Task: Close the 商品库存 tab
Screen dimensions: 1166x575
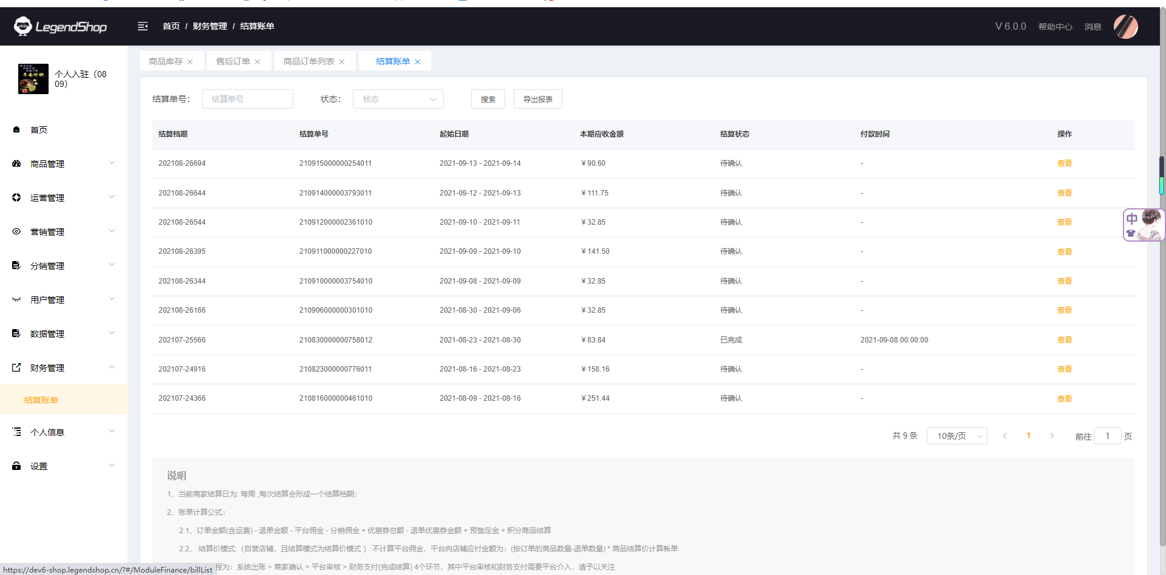Action: coord(190,62)
